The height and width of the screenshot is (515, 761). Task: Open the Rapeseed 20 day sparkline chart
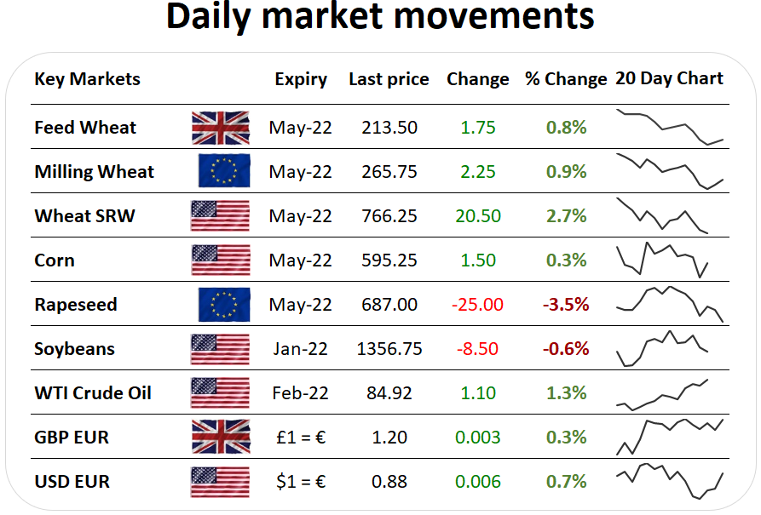pos(670,304)
